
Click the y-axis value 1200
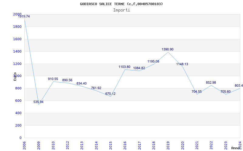coord(17,64)
